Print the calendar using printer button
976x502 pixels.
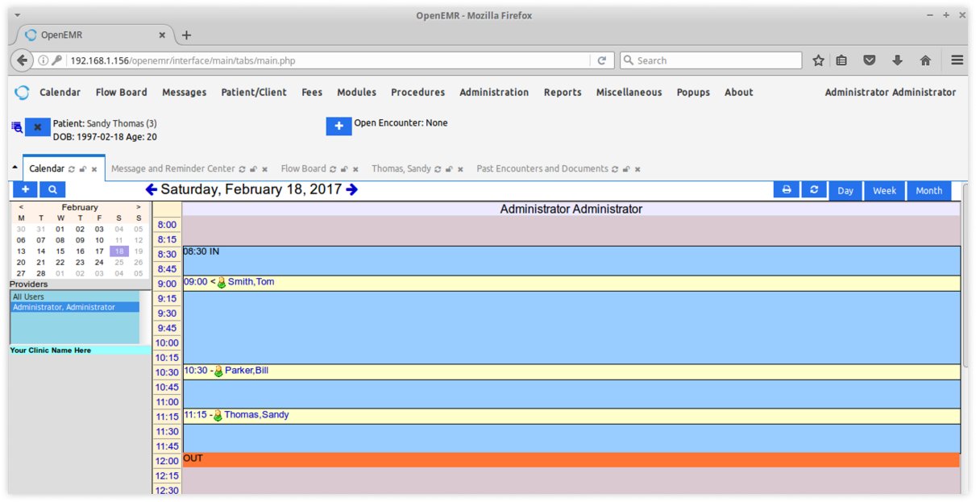(787, 190)
